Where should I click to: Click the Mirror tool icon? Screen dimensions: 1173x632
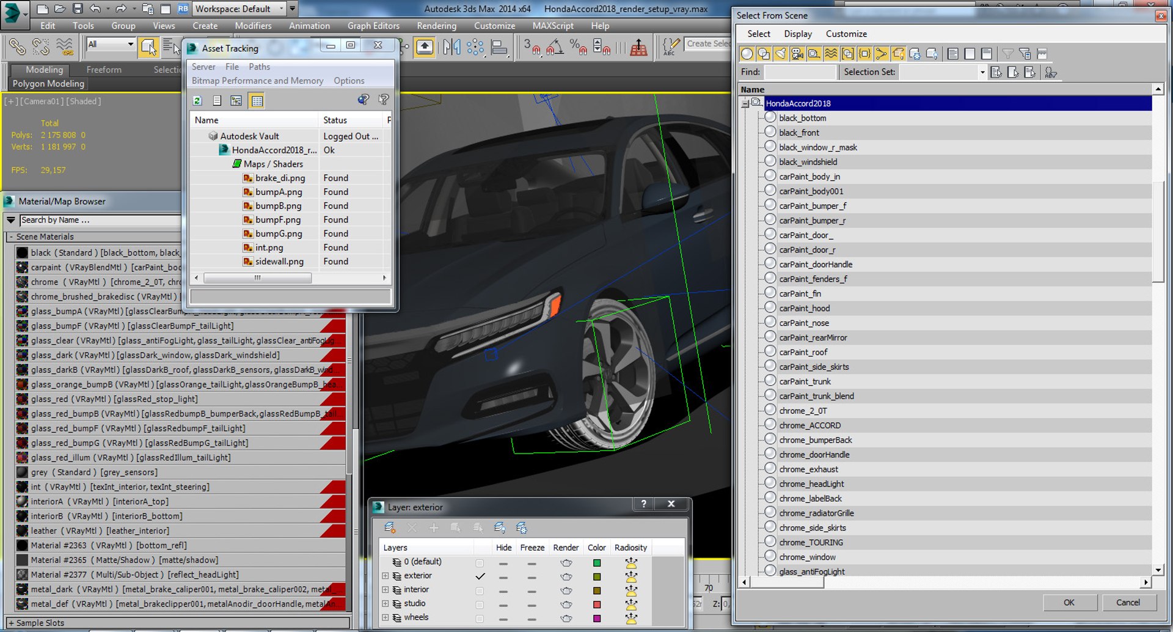(x=452, y=47)
